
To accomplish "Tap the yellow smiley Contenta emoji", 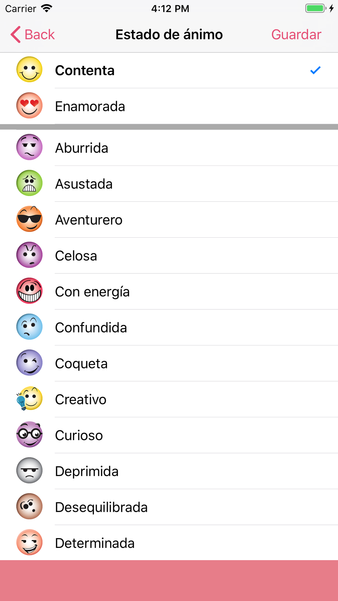I will coord(29,70).
